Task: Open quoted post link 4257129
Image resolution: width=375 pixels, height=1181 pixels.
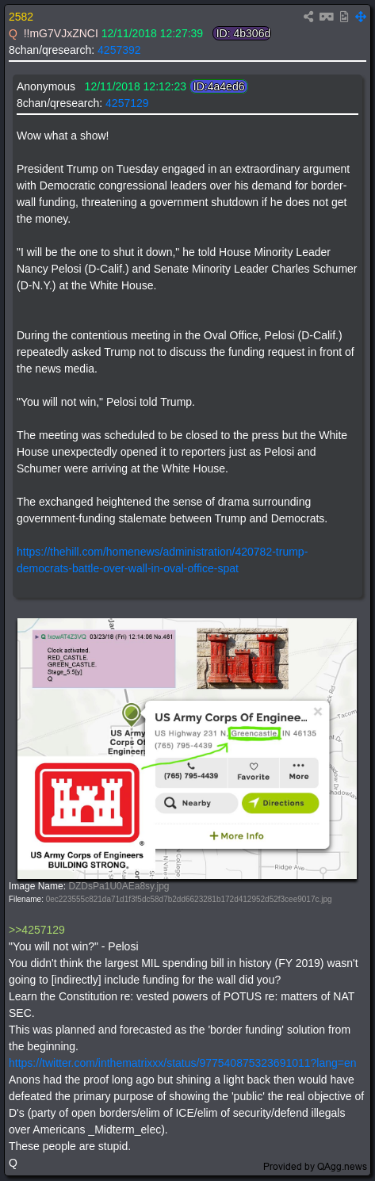Action: (x=127, y=103)
